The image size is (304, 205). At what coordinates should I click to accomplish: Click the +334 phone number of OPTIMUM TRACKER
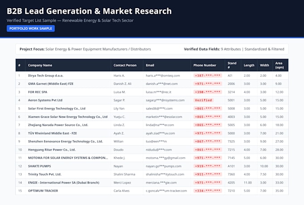pyautogui.click(x=207, y=191)
